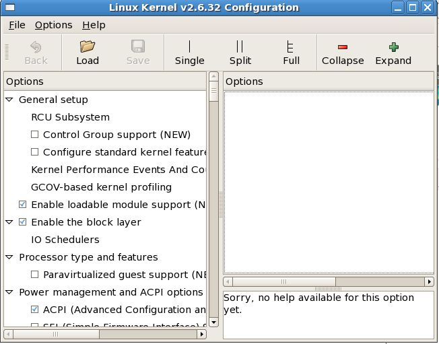439x344 pixels.
Task: Select Processor type and features row text
Action: point(88,257)
